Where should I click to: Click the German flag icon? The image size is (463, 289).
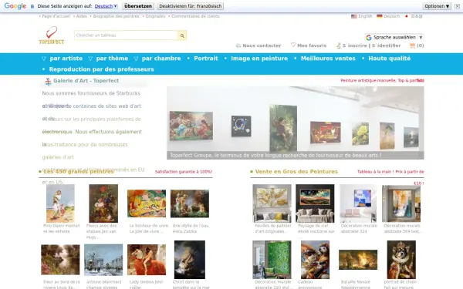[380, 16]
